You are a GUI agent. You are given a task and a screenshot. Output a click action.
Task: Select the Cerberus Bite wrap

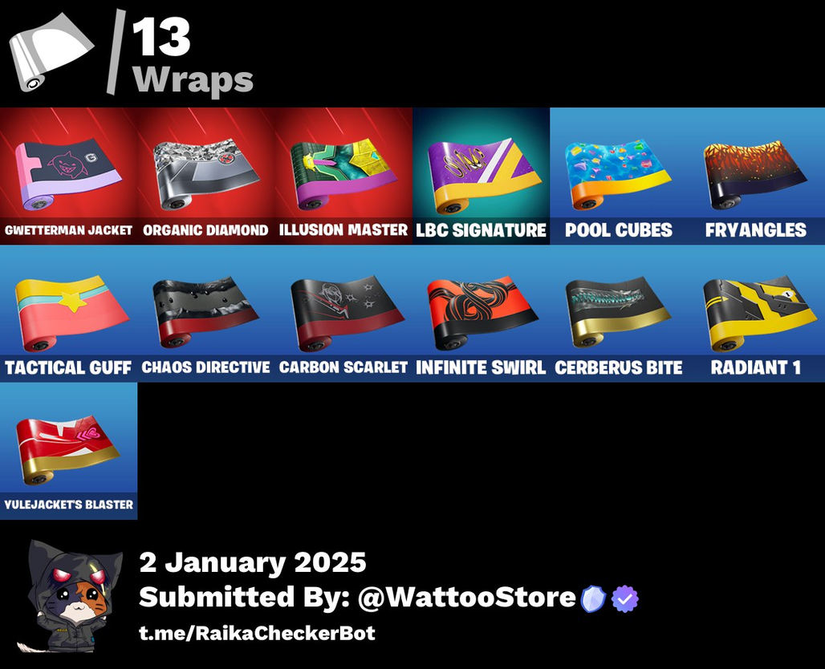(x=619, y=314)
